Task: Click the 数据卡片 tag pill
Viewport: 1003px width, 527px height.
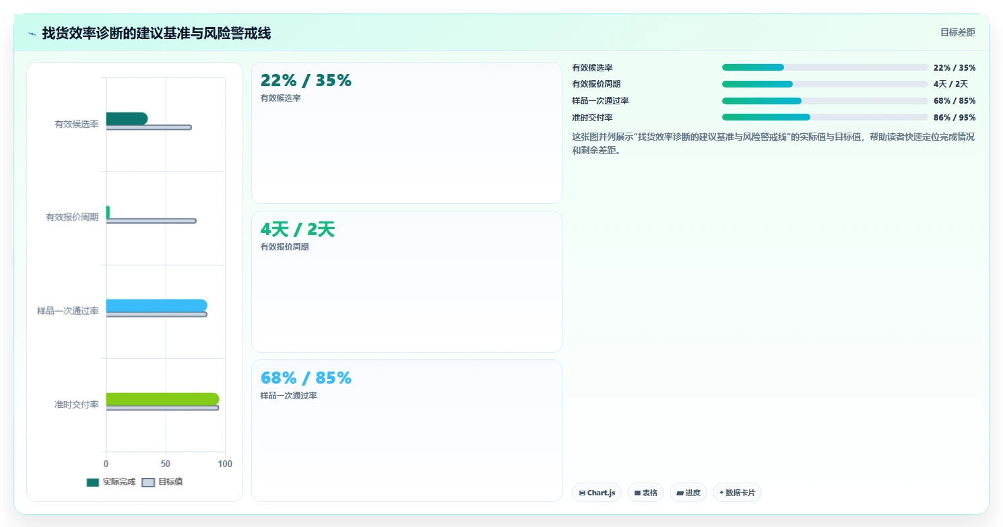Action: 737,493
